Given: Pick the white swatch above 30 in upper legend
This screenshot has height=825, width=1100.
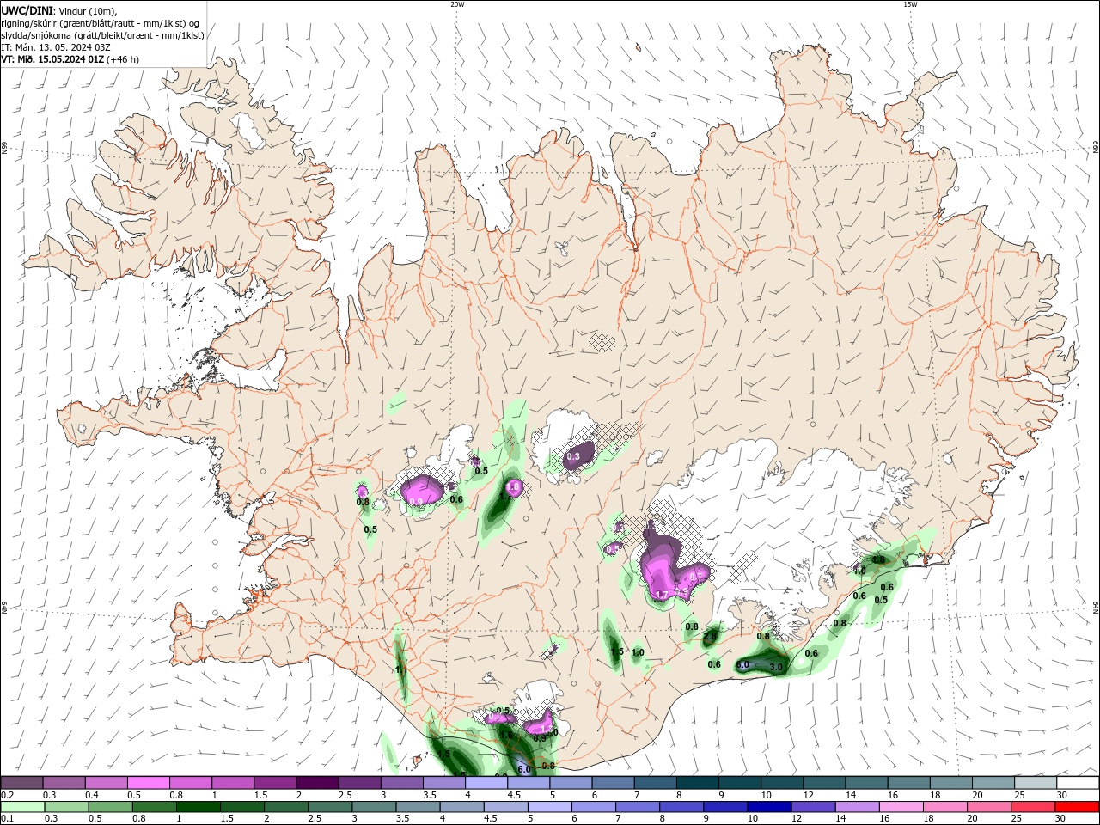Looking at the screenshot, I should (1078, 782).
